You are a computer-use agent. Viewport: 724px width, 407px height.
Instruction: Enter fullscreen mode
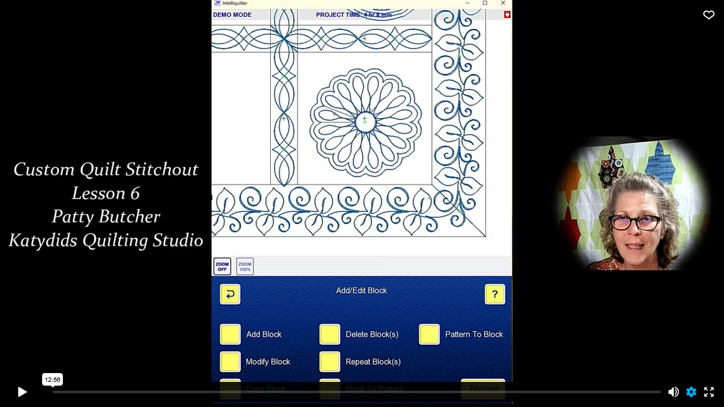pos(709,392)
